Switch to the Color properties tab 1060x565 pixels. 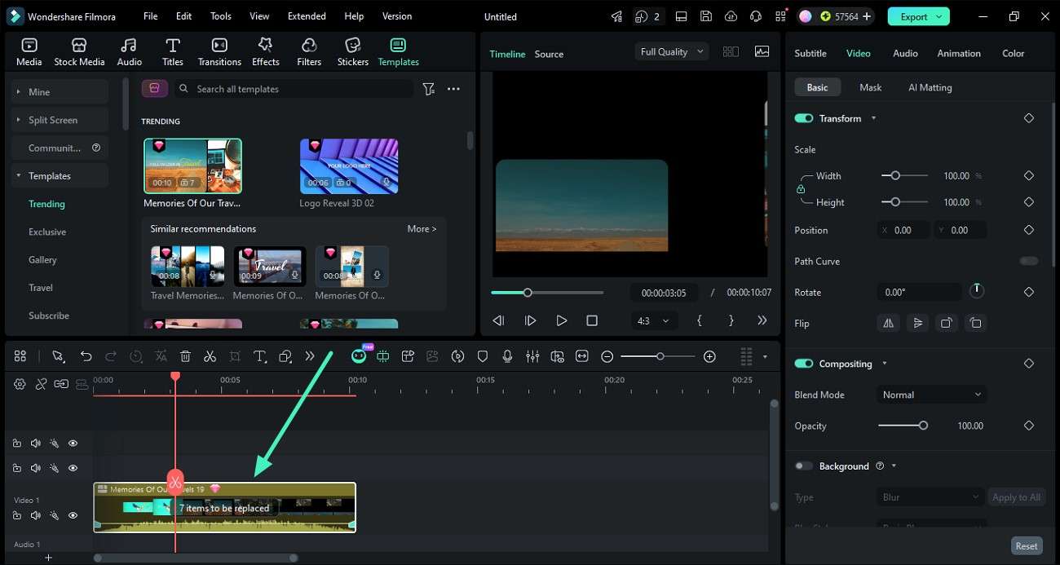tap(1013, 53)
